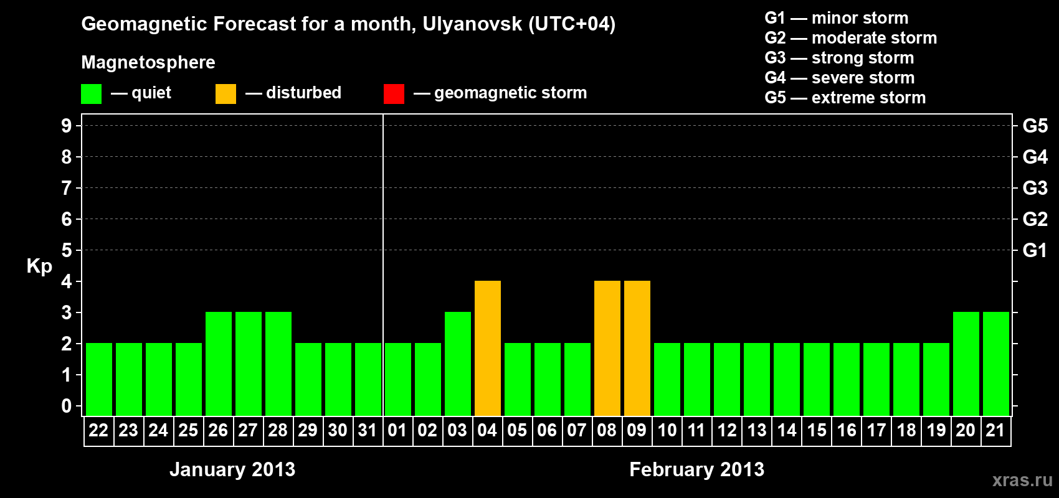The image size is (1059, 498).
Task: Click the orange disturbed legend swatch
Action: (x=226, y=93)
